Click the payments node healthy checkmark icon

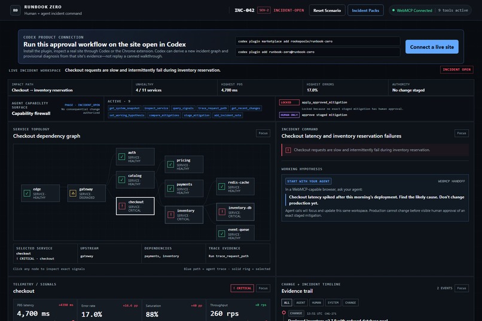pyautogui.click(x=170, y=188)
